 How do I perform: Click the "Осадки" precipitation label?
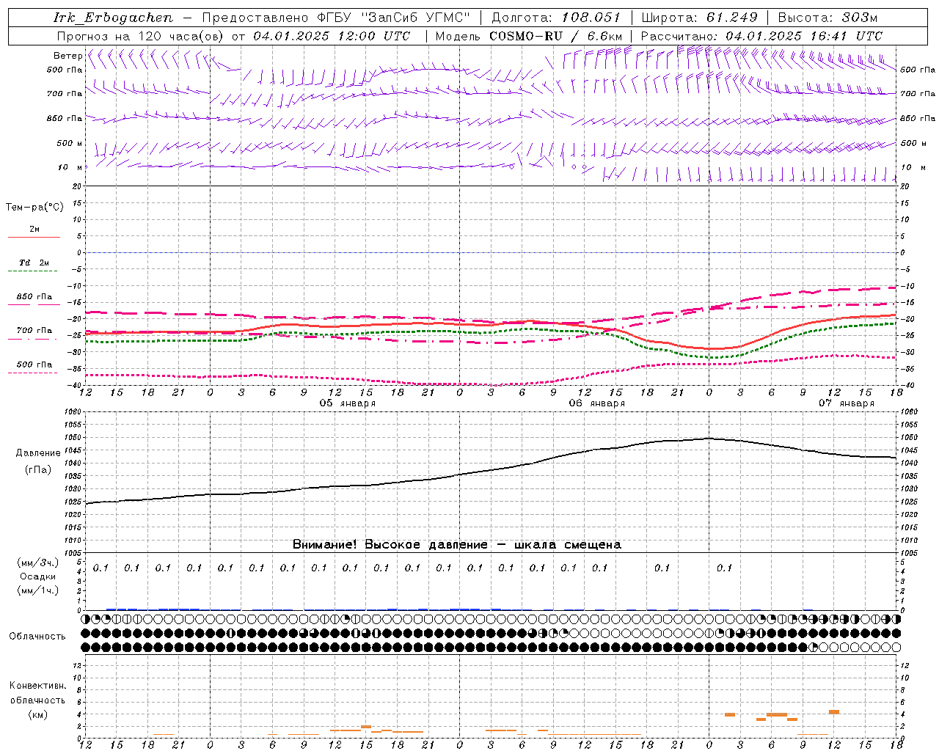coord(39,576)
